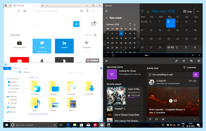The image size is (206, 131).
Task: Go to next month in mini calendar
Action: pyautogui.click(x=135, y=24)
